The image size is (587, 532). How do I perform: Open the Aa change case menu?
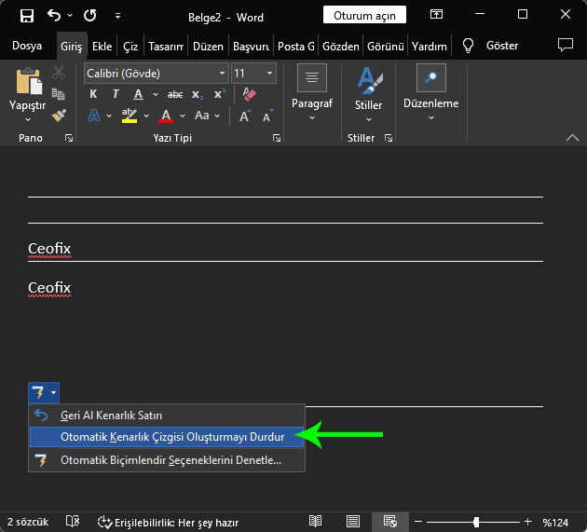click(207, 116)
